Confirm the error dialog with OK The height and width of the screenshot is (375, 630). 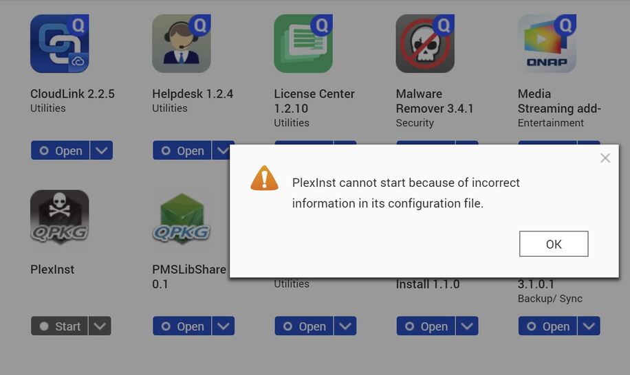[x=554, y=244]
